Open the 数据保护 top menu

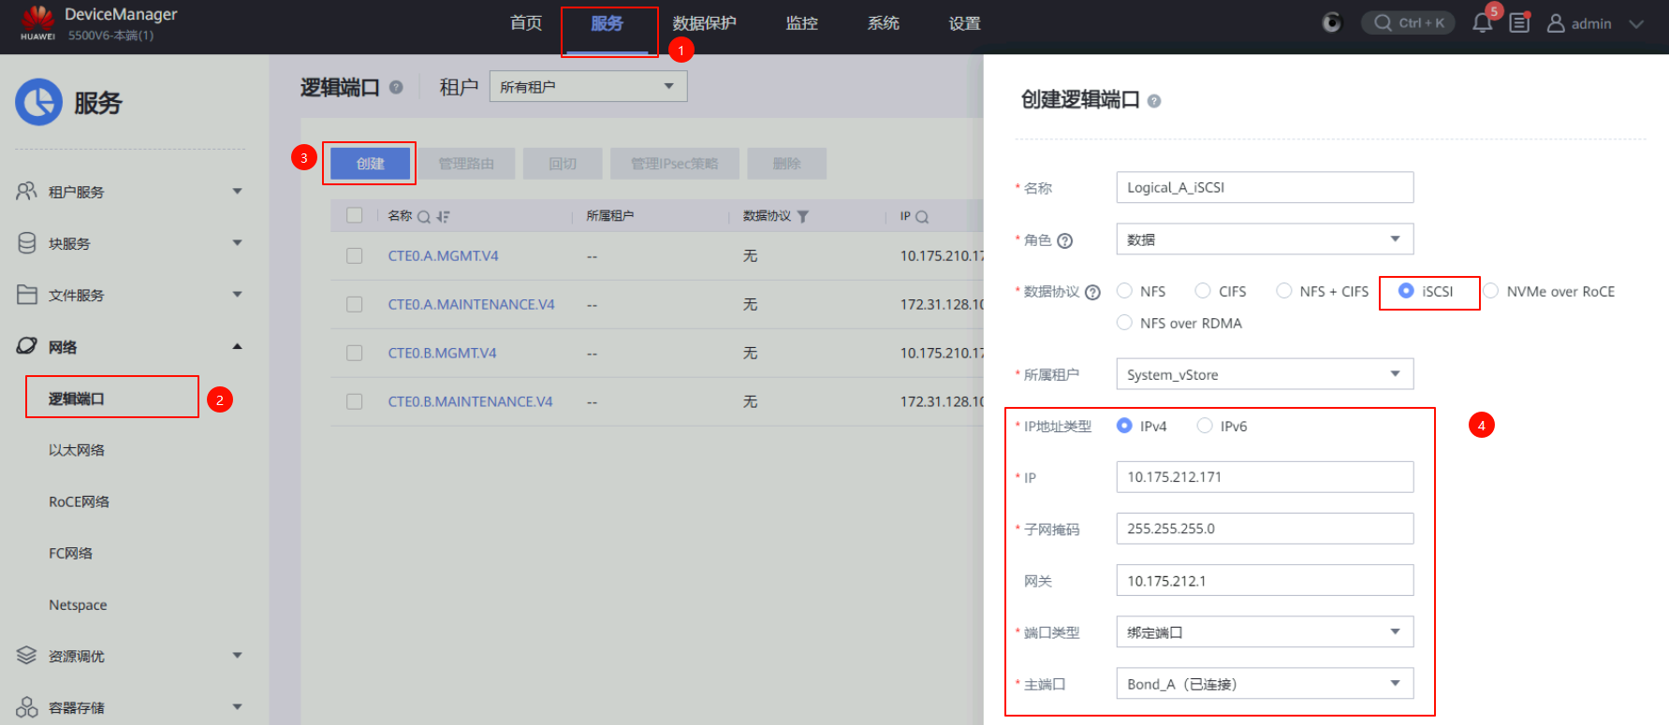[x=704, y=23]
